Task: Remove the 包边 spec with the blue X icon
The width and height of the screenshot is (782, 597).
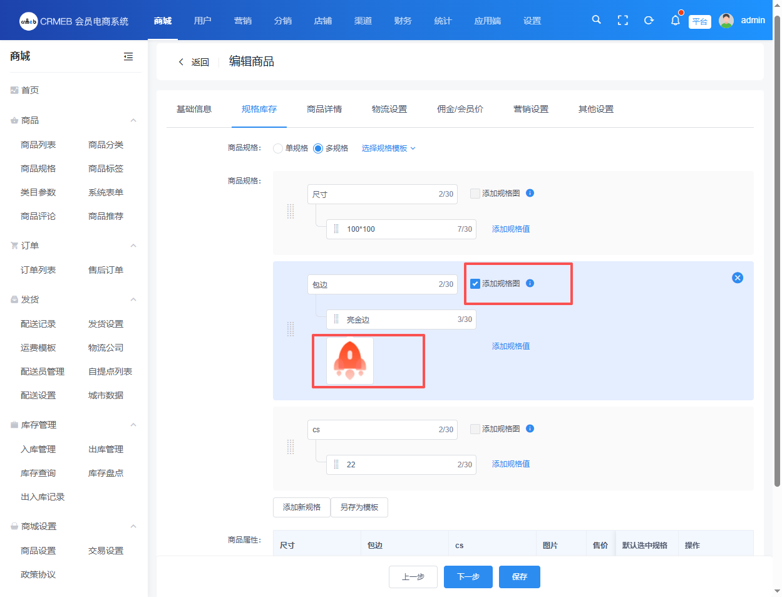Action: click(x=738, y=278)
